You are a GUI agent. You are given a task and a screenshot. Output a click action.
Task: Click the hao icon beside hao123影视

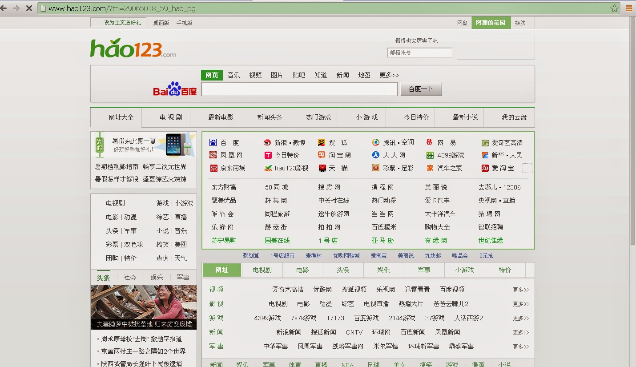(268, 168)
